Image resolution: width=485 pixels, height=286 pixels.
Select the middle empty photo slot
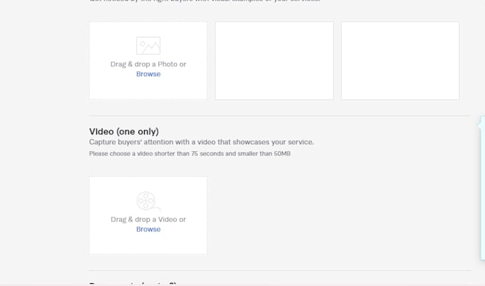pyautogui.click(x=274, y=61)
